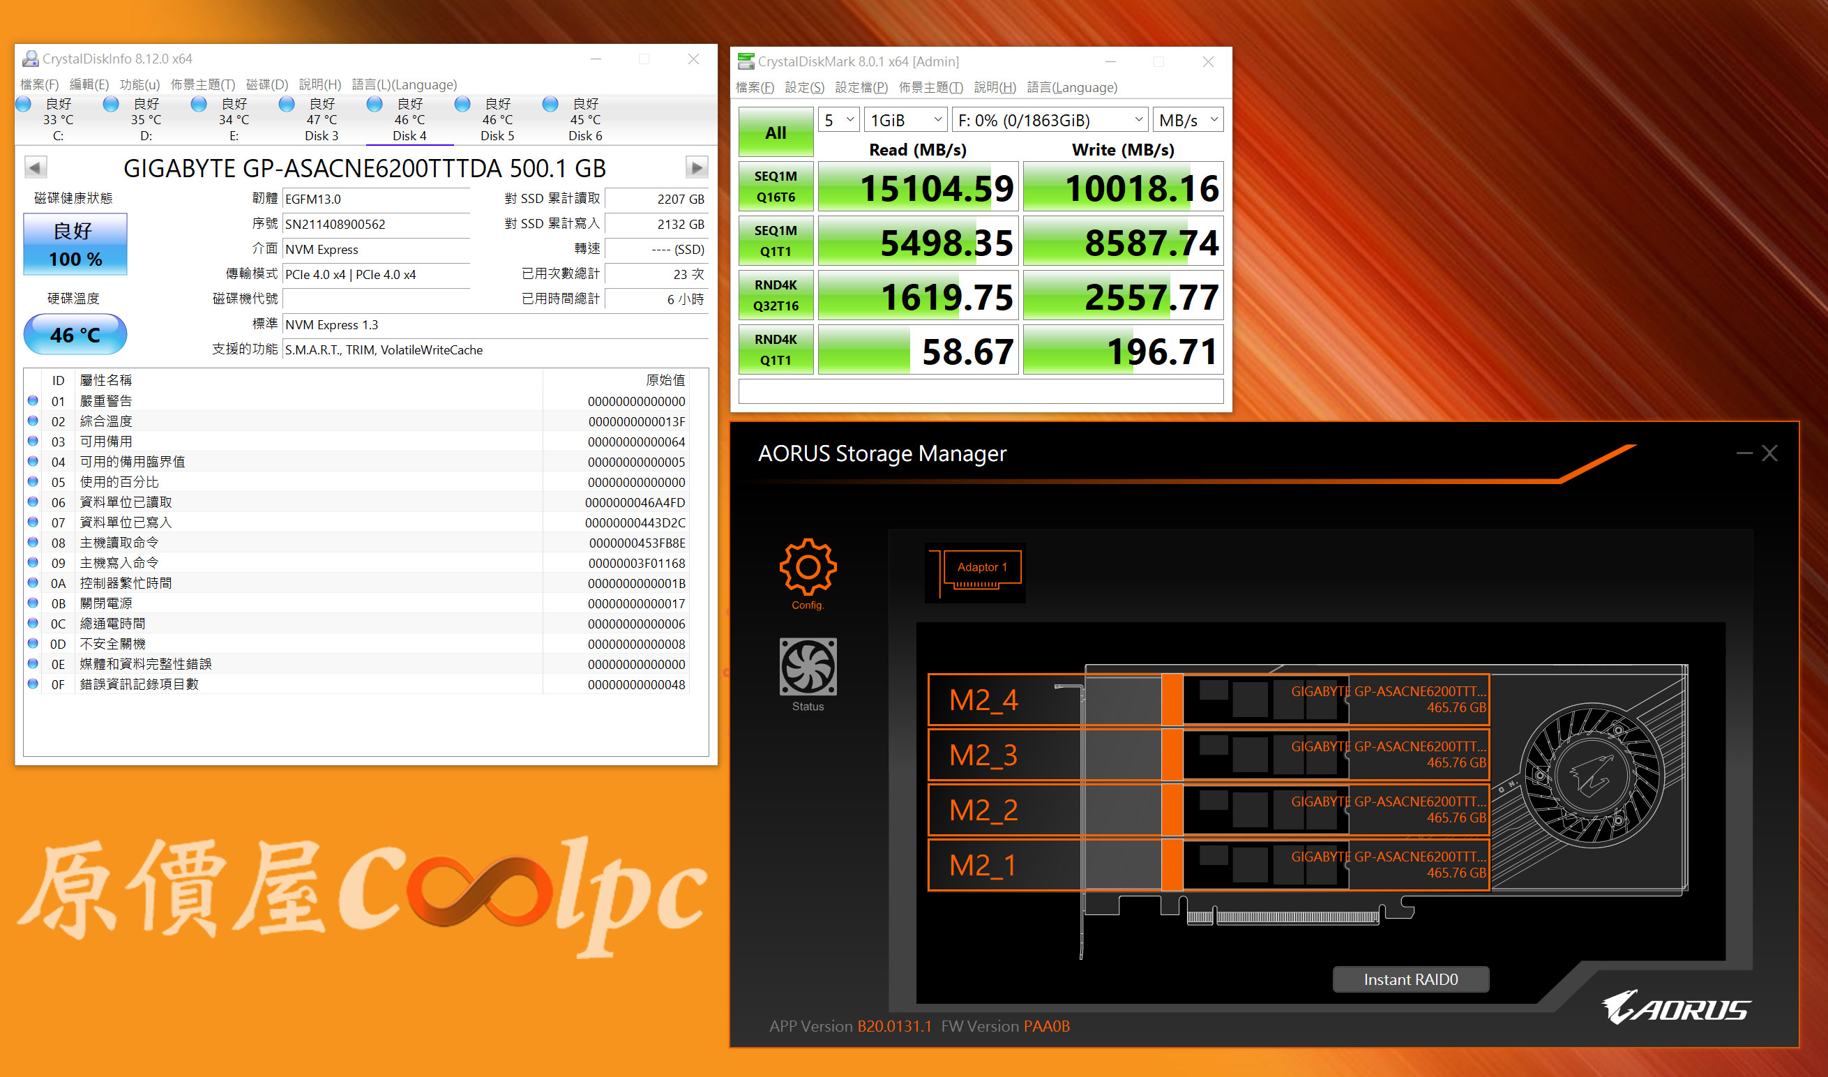Image resolution: width=1828 pixels, height=1077 pixels.
Task: Select the M2_4 drive slot
Action: coord(1208,700)
